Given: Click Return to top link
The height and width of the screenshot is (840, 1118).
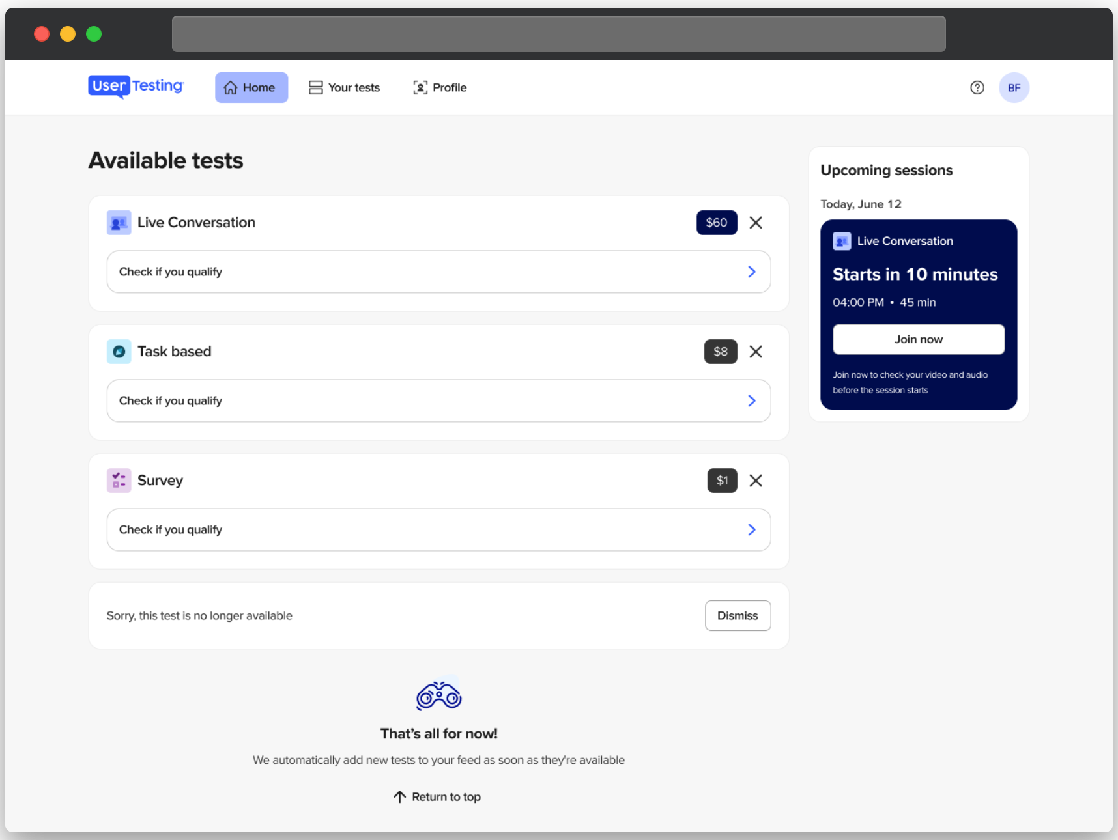Looking at the screenshot, I should pos(437,796).
